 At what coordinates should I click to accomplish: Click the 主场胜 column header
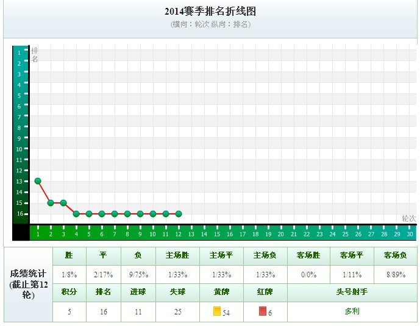tap(177, 255)
